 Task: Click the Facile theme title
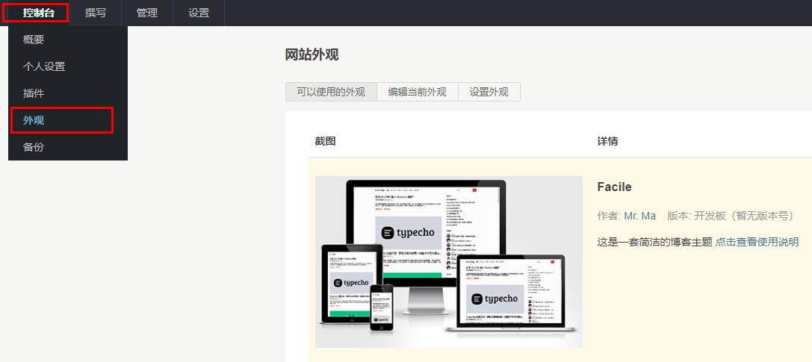tap(614, 187)
